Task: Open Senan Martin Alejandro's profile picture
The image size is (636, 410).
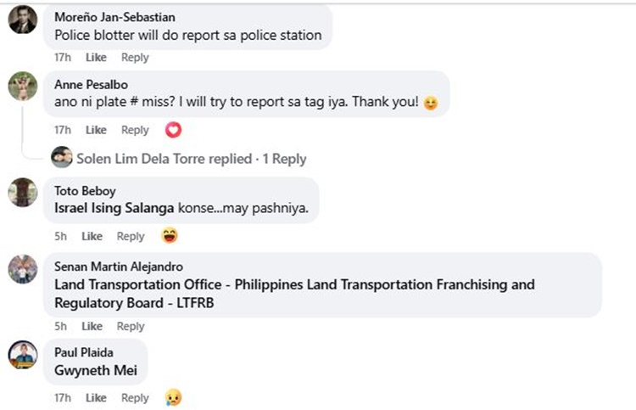Action: pyautogui.click(x=23, y=269)
